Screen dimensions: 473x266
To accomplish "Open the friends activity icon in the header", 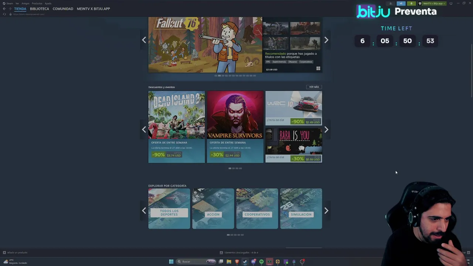I will 391,3.
